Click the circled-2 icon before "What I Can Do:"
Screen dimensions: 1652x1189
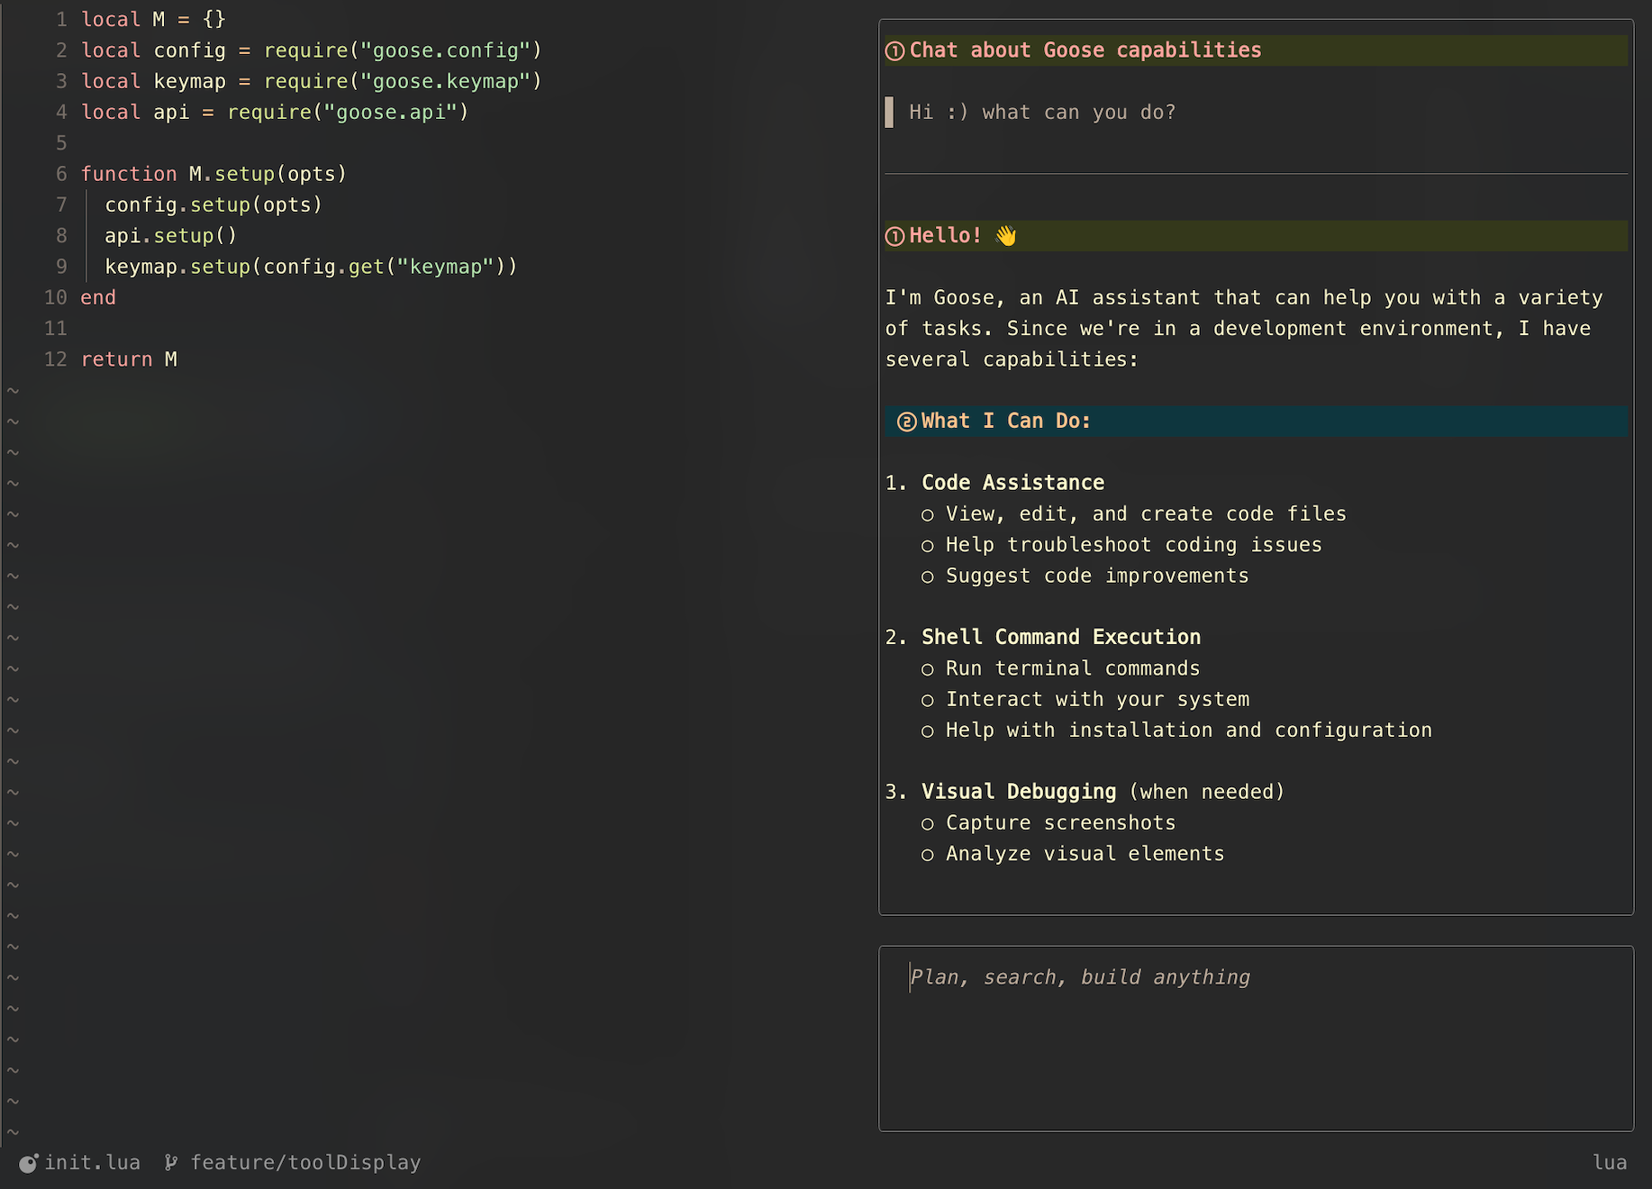(907, 422)
